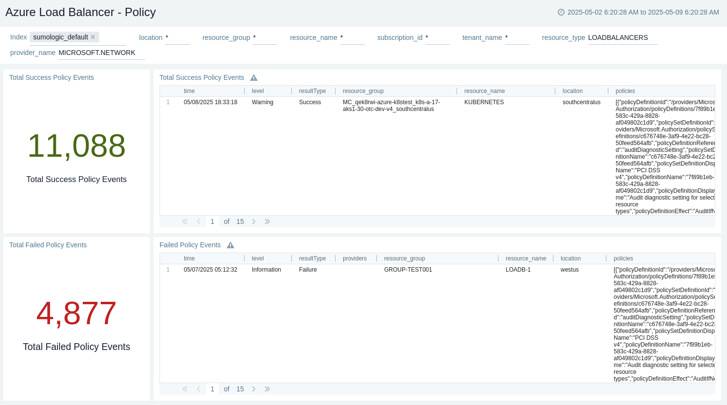Open the dashboard time range selector

(638, 12)
